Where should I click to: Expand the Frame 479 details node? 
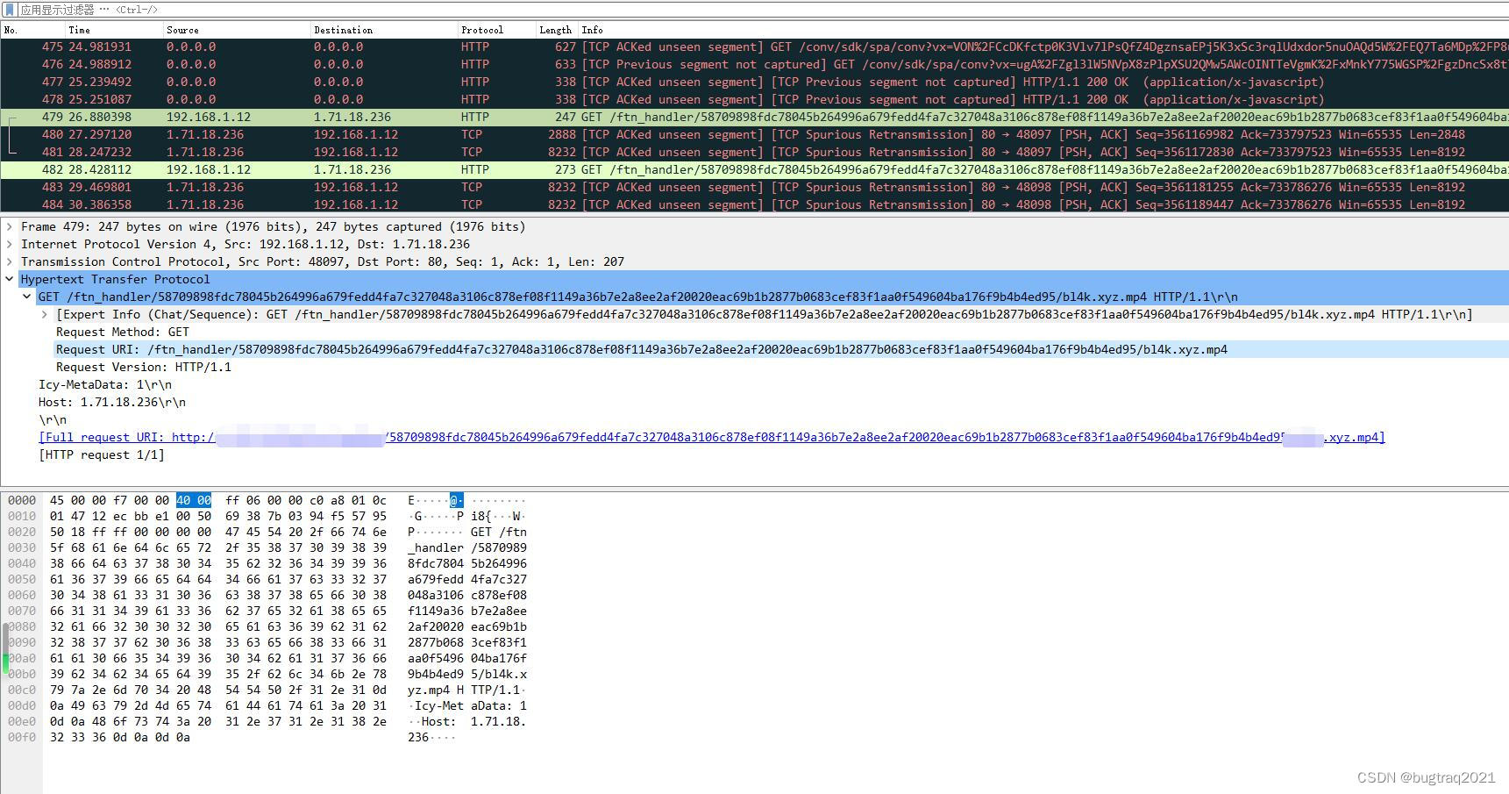(x=10, y=226)
